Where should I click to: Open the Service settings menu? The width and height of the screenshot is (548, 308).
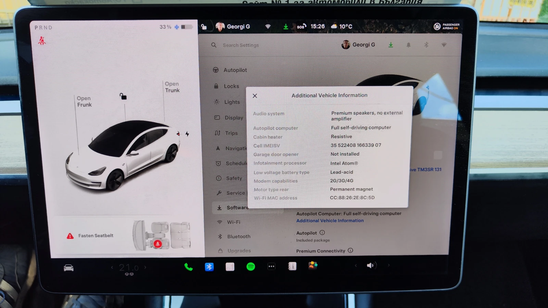coord(231,193)
